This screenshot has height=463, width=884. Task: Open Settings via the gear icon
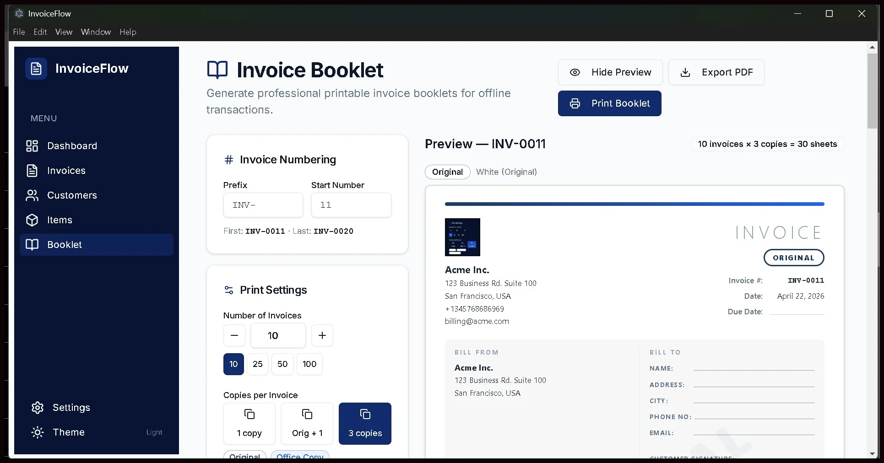pos(37,408)
